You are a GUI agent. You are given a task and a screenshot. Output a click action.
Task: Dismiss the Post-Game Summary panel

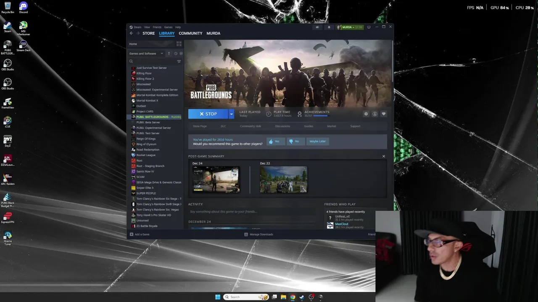coord(383,156)
